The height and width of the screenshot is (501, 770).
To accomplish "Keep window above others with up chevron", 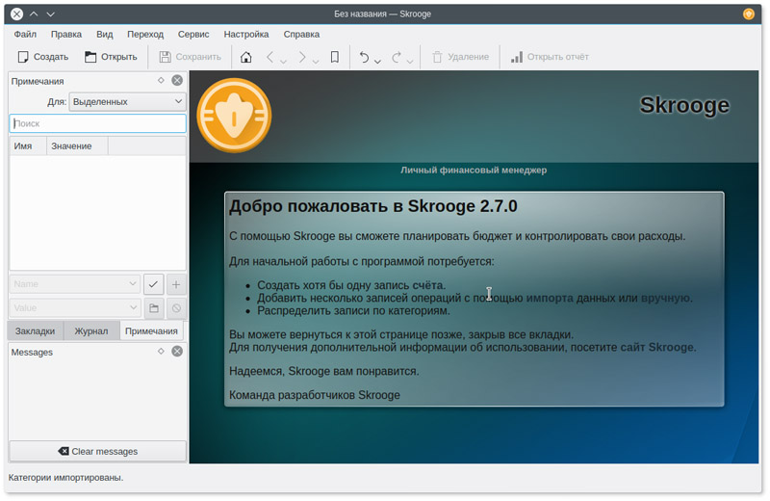I will [x=34, y=13].
